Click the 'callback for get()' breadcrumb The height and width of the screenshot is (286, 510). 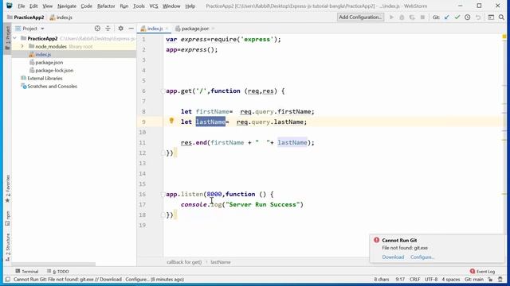[184, 262]
